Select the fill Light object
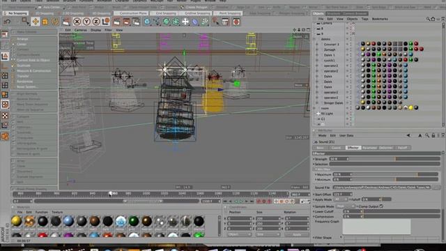This screenshot has height=251, width=446. pos(327,114)
